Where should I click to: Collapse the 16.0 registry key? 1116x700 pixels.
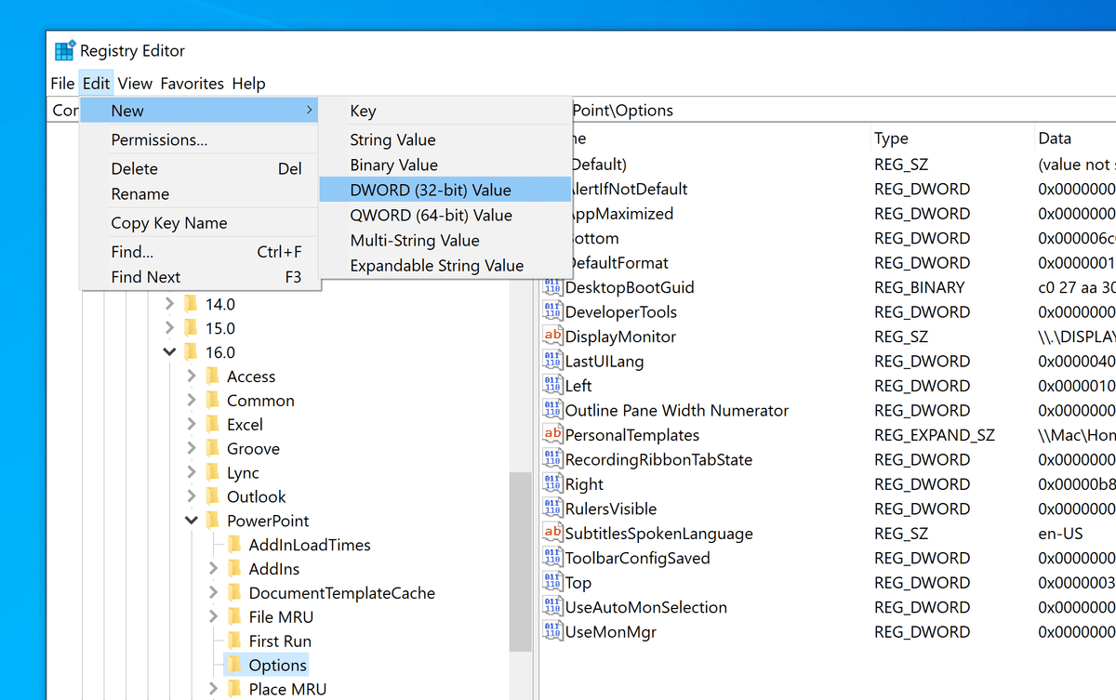[x=169, y=352]
